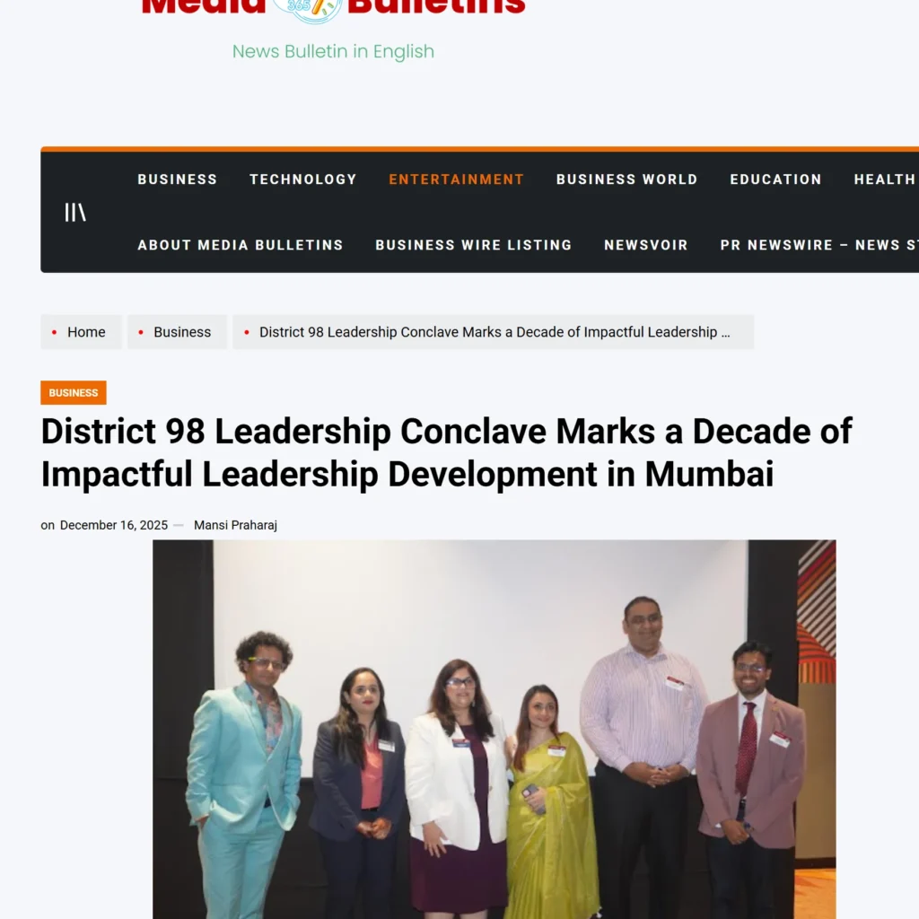Go to Newsvoir page

[646, 245]
